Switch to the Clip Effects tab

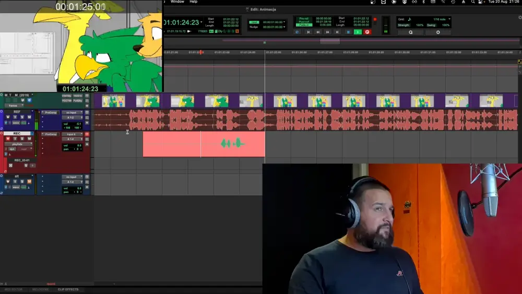68,289
